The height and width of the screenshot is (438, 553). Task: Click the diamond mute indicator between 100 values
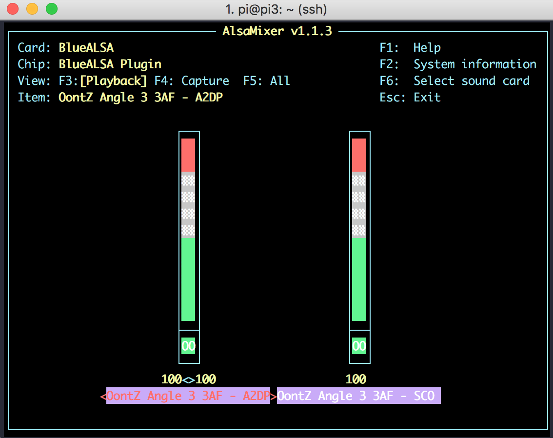(189, 379)
